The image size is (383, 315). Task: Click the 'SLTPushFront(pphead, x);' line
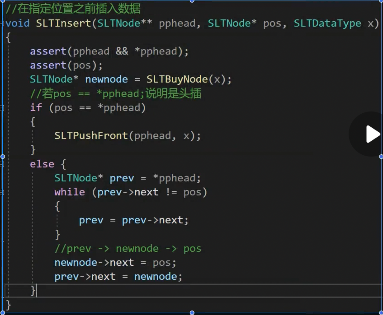(x=128, y=136)
